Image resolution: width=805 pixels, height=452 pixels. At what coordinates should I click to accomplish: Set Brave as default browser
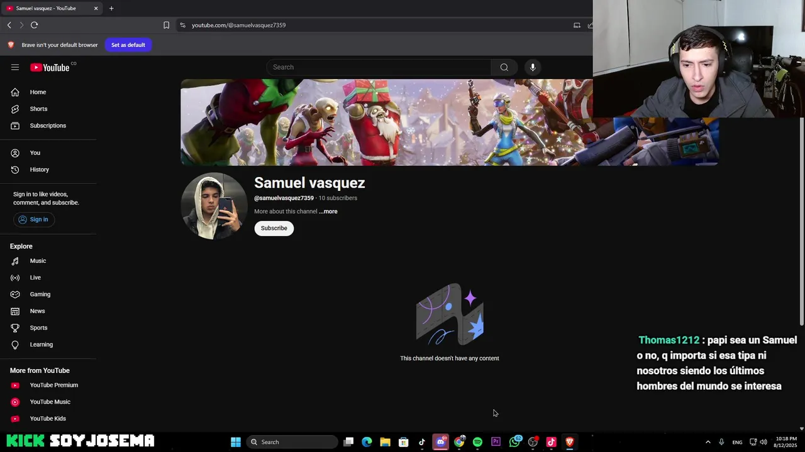pos(128,45)
